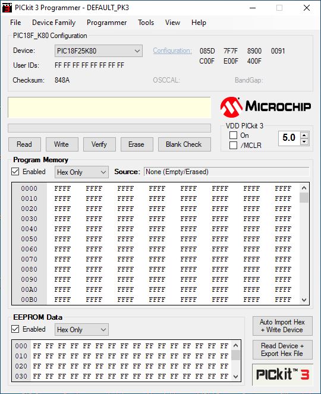The height and width of the screenshot is (394, 321).
Task: Decrease VDD voltage with down arrow
Action: click(x=304, y=141)
